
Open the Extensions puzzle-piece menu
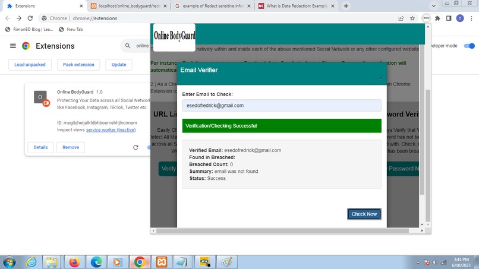coord(437,18)
